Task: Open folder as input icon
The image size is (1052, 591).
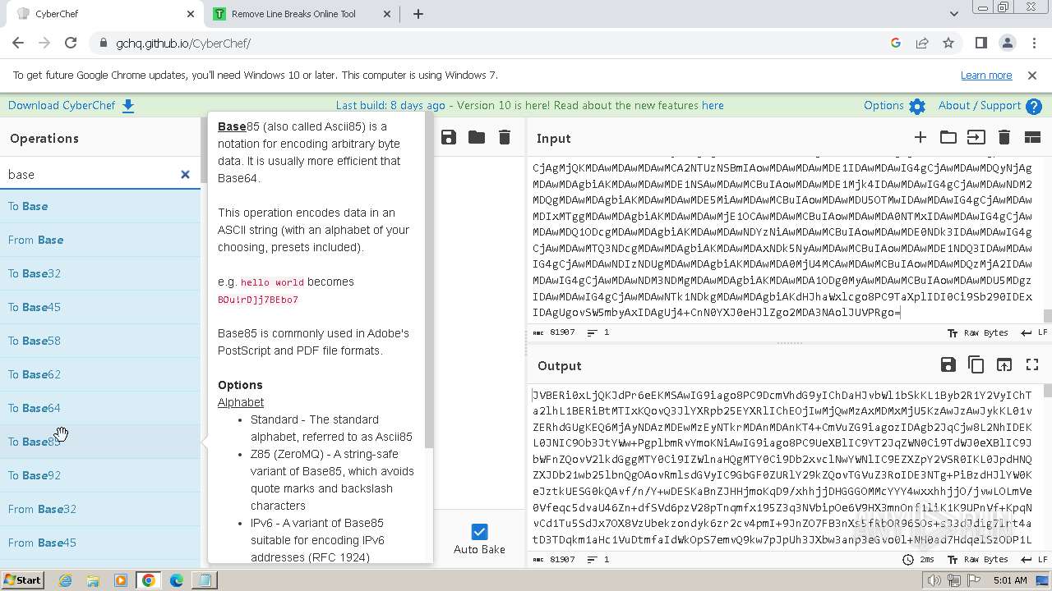Action: tap(948, 137)
